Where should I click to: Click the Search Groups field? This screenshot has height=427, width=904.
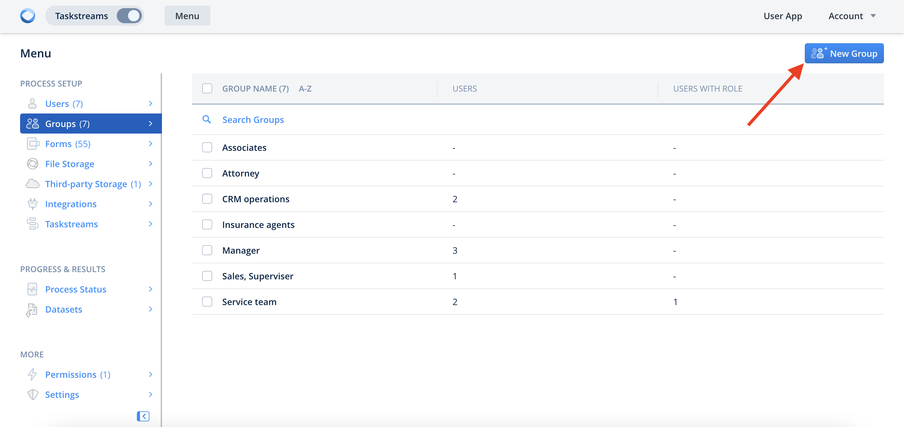point(253,119)
